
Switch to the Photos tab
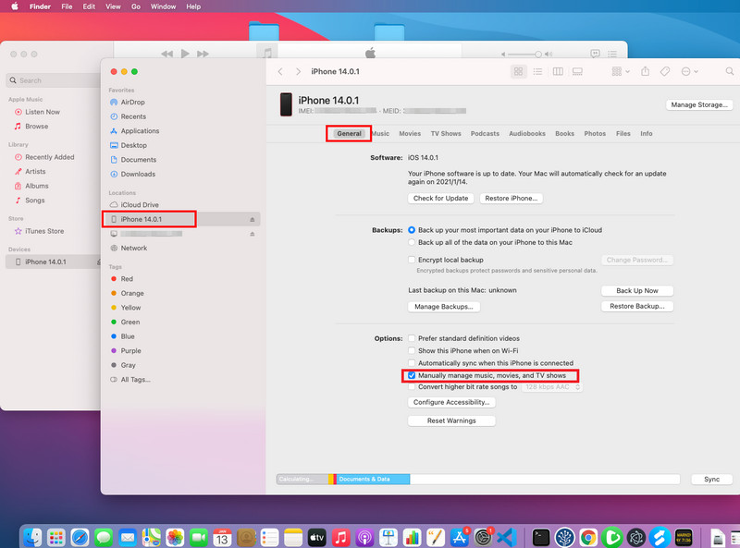click(x=595, y=134)
